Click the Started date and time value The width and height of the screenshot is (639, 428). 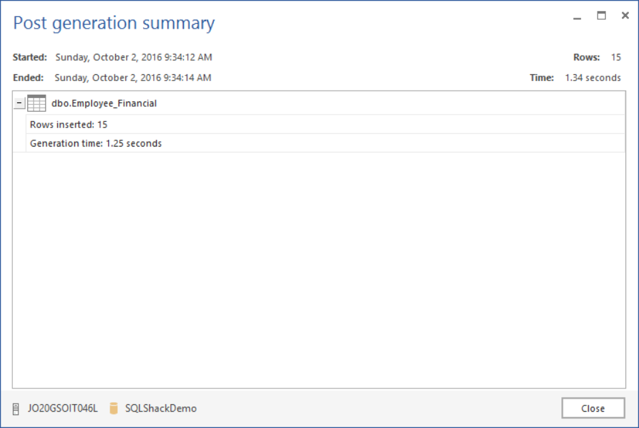[x=134, y=57]
